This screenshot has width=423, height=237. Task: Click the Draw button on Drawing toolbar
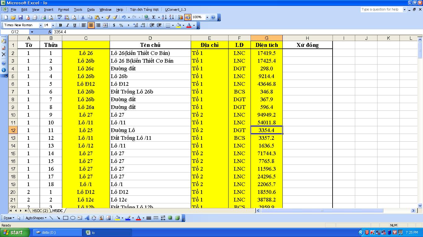tap(9, 218)
